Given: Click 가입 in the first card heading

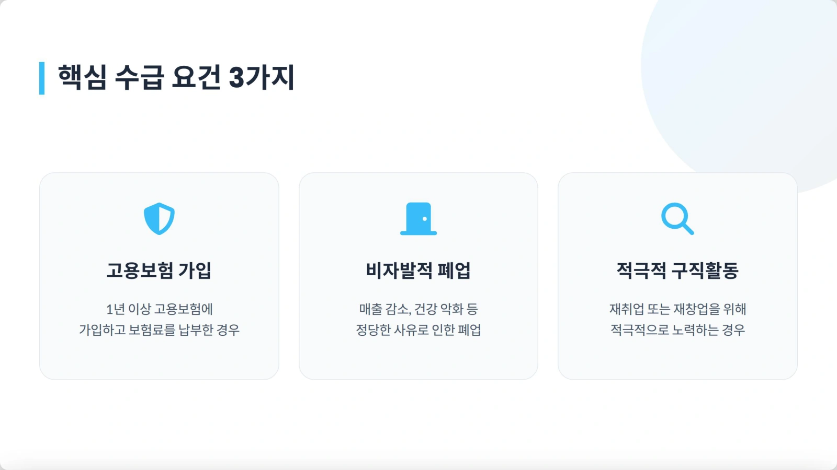Looking at the screenshot, I should [195, 271].
